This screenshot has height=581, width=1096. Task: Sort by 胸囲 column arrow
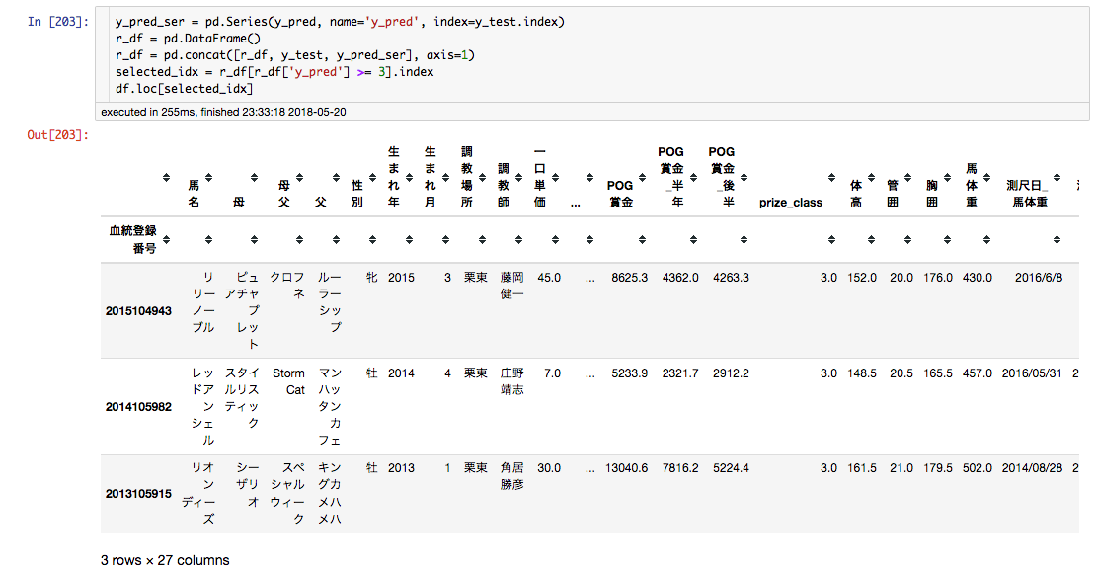pyautogui.click(x=947, y=178)
